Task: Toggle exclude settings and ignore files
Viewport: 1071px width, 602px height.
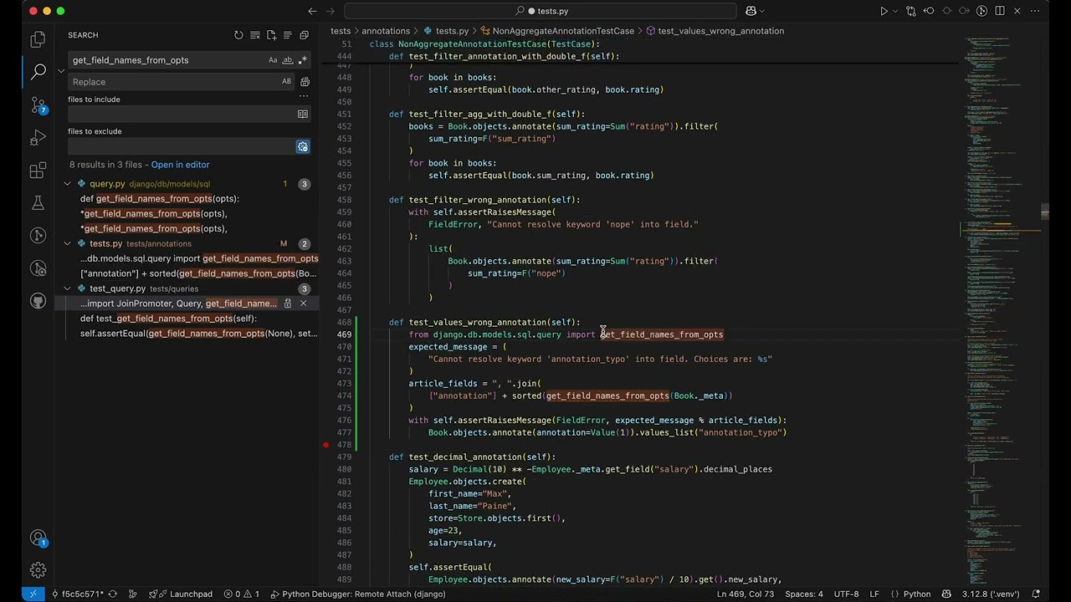Action: pos(303,147)
